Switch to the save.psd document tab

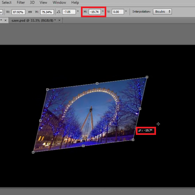34,21
